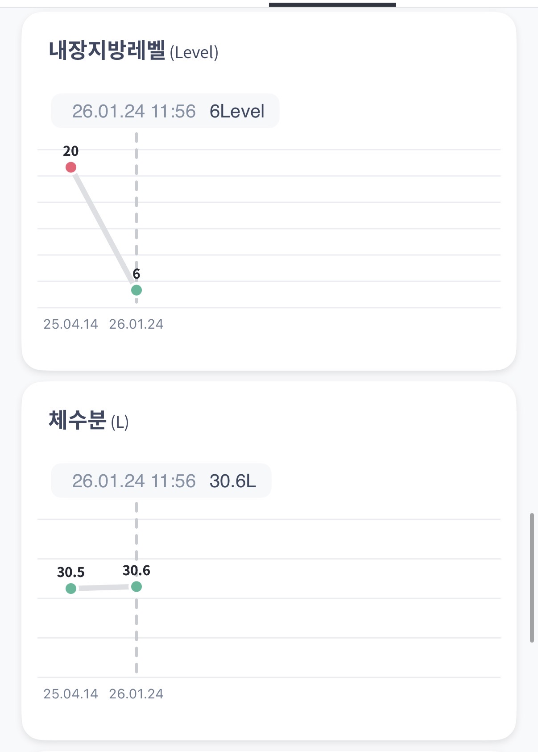
Task: Tap the "30.5" value label in 체수분 chart
Action: pyautogui.click(x=71, y=572)
